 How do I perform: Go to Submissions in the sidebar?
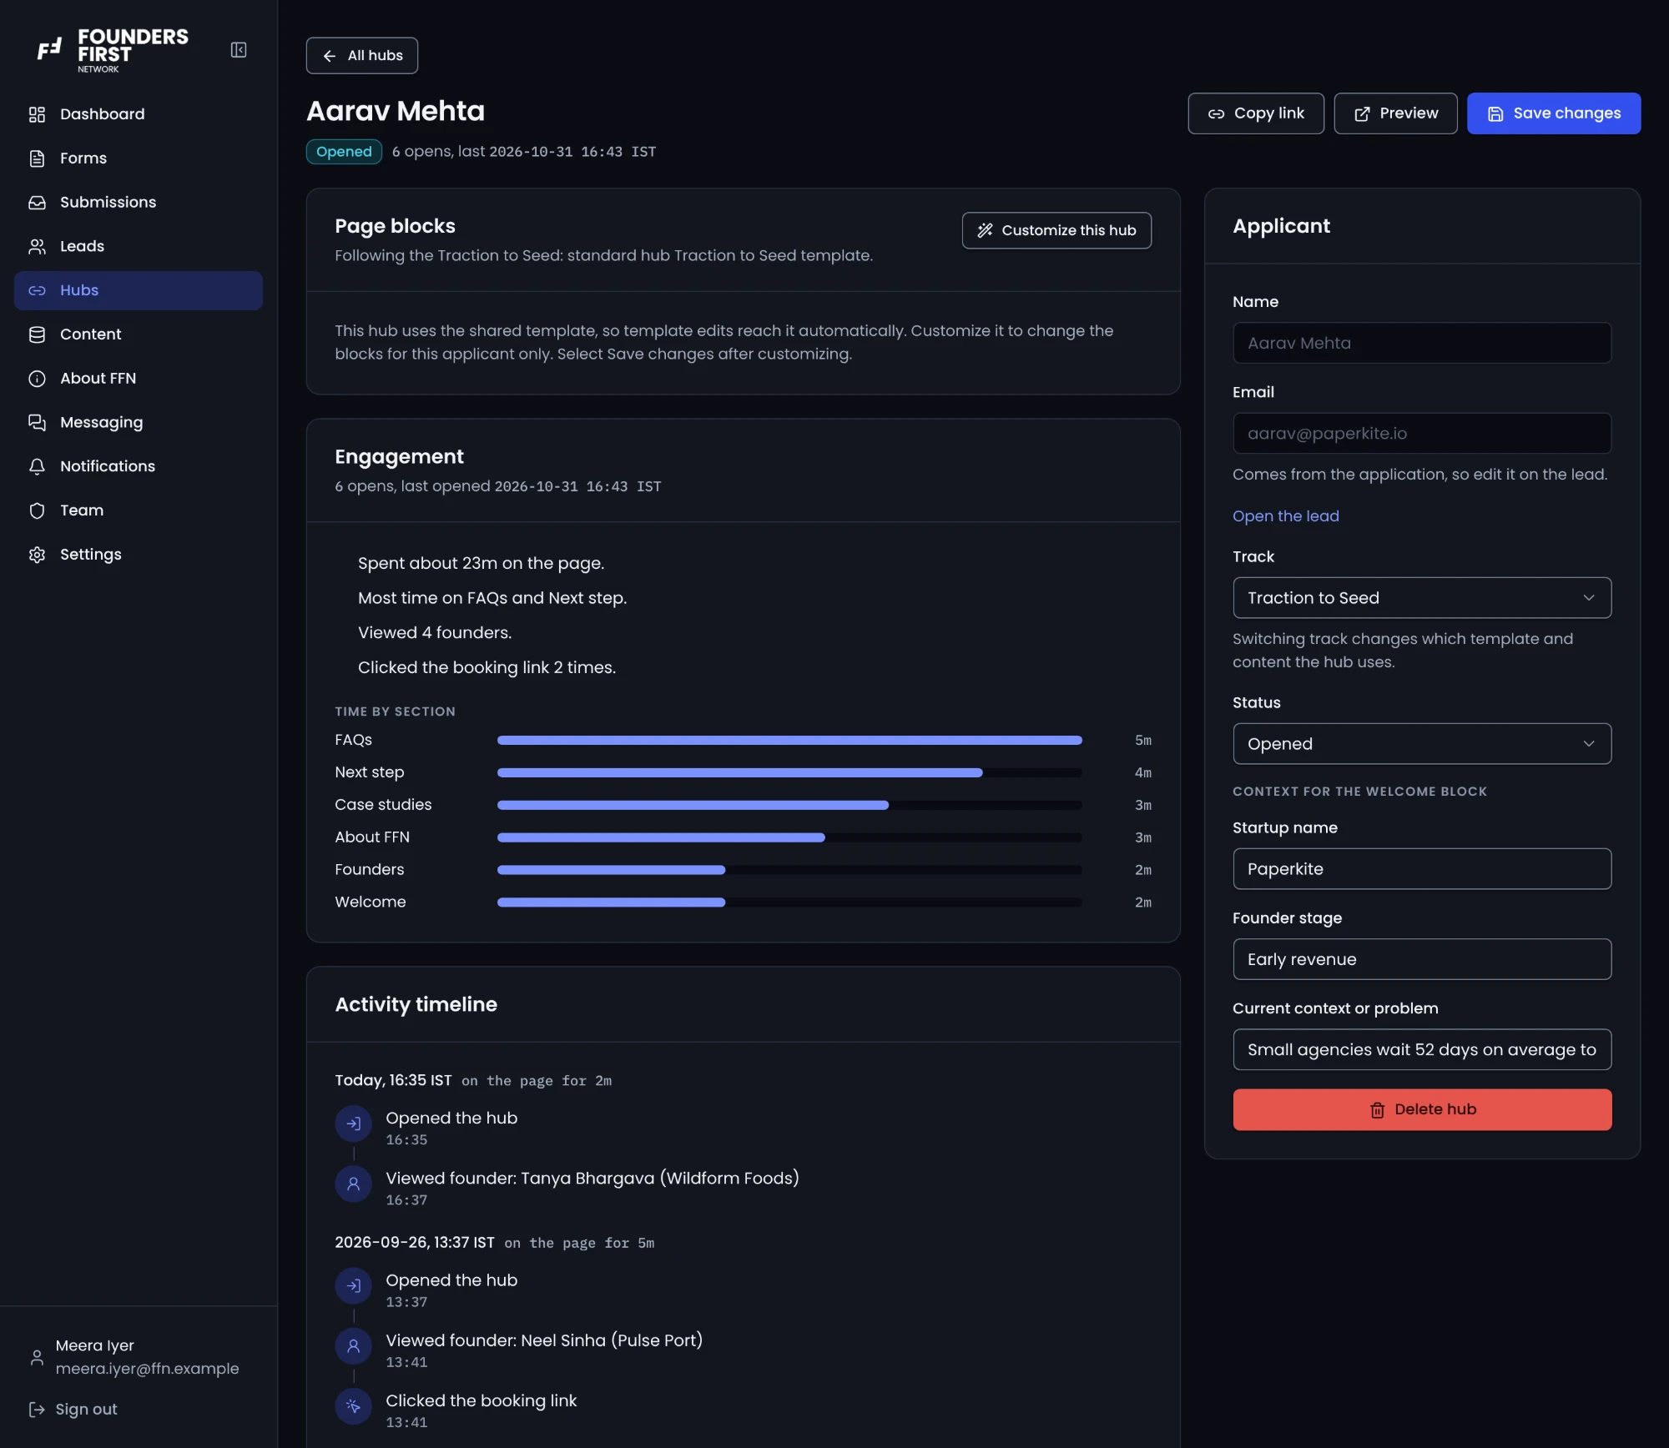pos(139,203)
